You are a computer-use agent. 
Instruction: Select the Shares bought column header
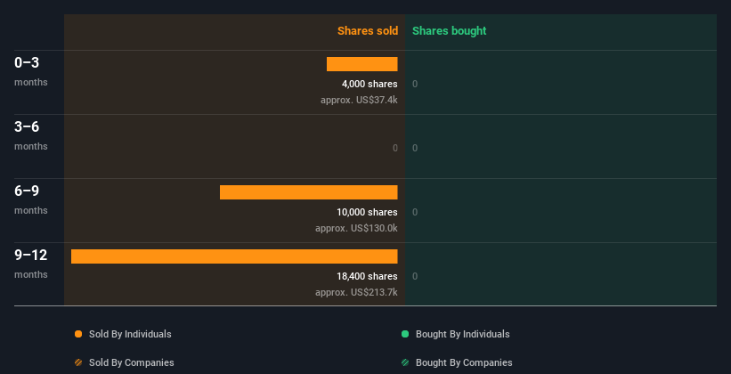449,31
